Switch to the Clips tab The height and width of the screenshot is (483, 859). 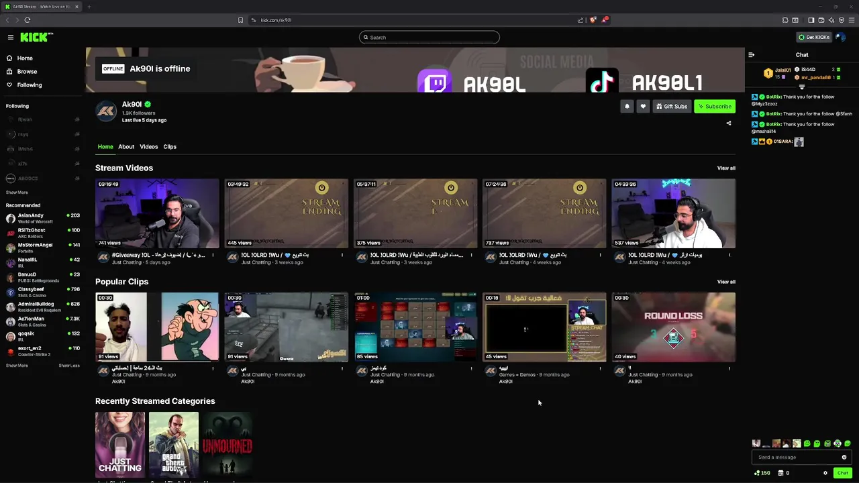tap(170, 147)
